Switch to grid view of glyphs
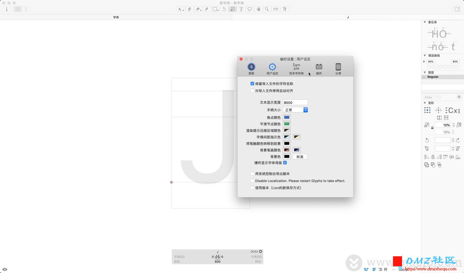This screenshot has height=273, width=464. pyautogui.click(x=18, y=9)
